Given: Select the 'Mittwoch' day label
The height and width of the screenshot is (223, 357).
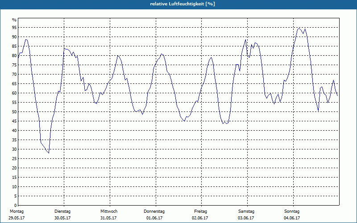Looking at the screenshot, I should point(109,211).
